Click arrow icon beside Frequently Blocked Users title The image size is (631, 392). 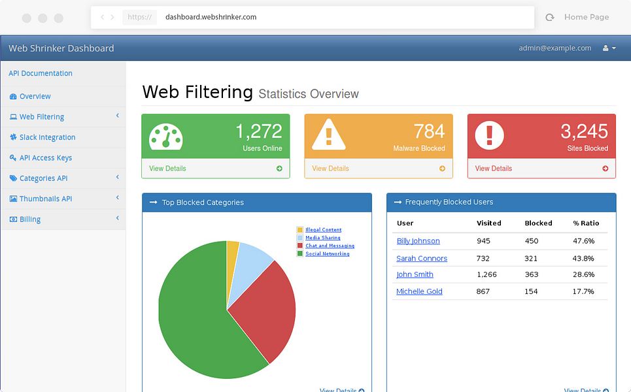coord(398,202)
